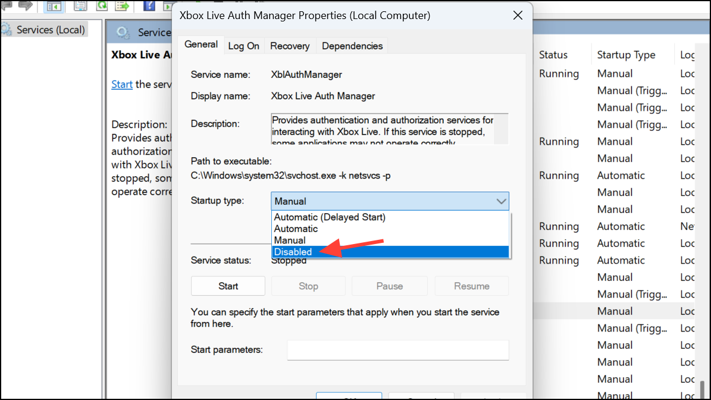
Task: Switch to the Dependencies tab
Action: click(352, 46)
